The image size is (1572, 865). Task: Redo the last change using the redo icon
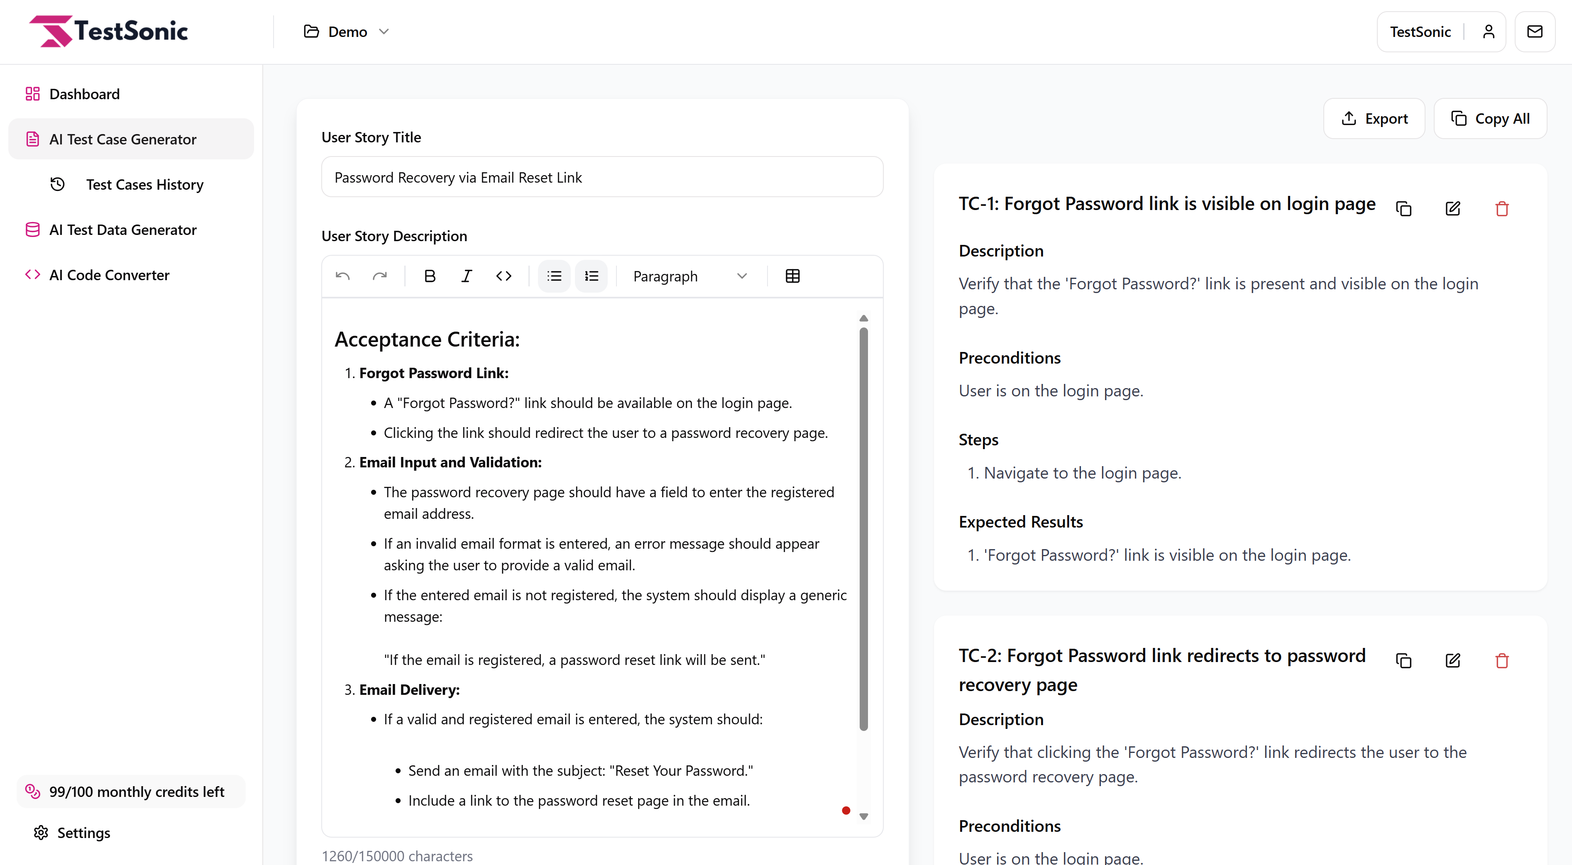click(x=380, y=276)
